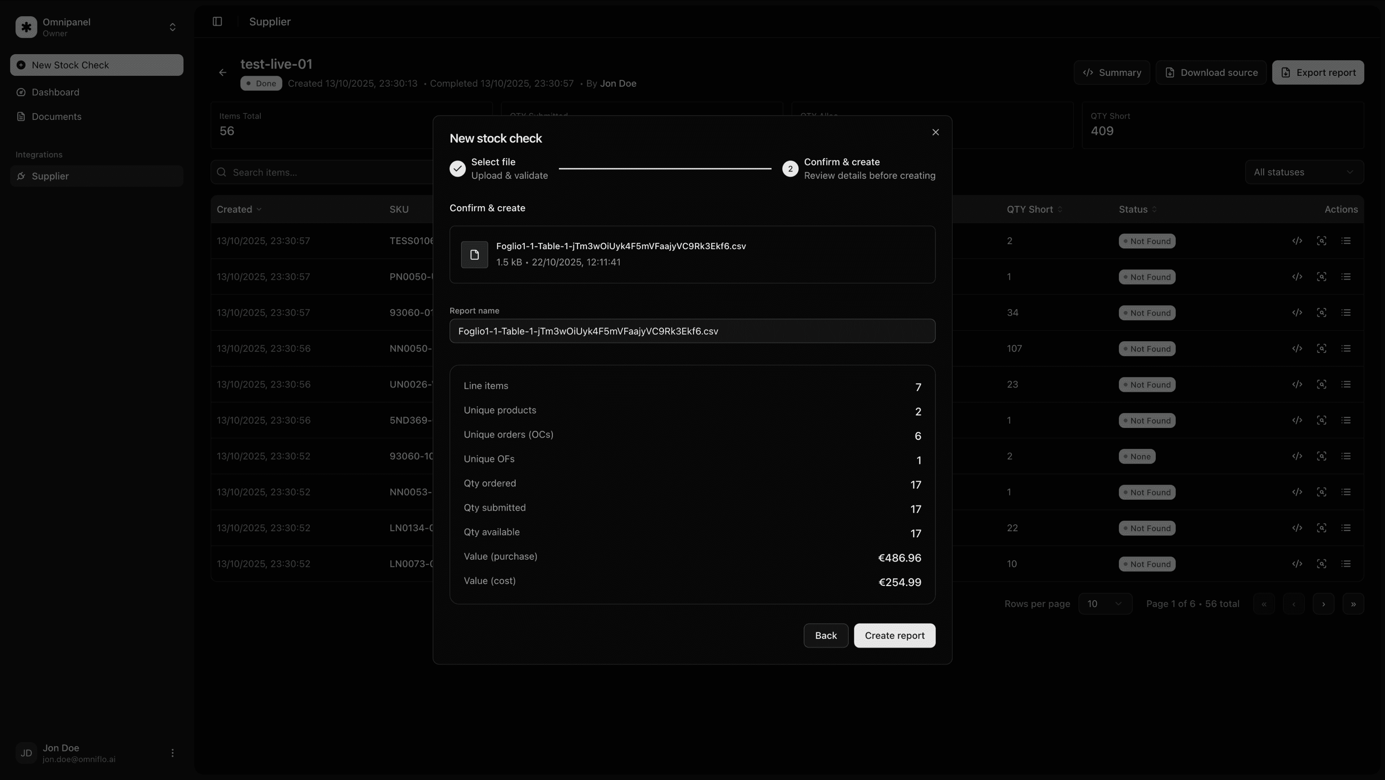Toggle the sidebar panel icon
1385x780 pixels.
tap(217, 22)
